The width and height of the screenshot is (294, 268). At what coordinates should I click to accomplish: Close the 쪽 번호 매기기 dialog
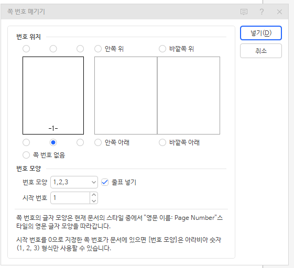[279, 12]
